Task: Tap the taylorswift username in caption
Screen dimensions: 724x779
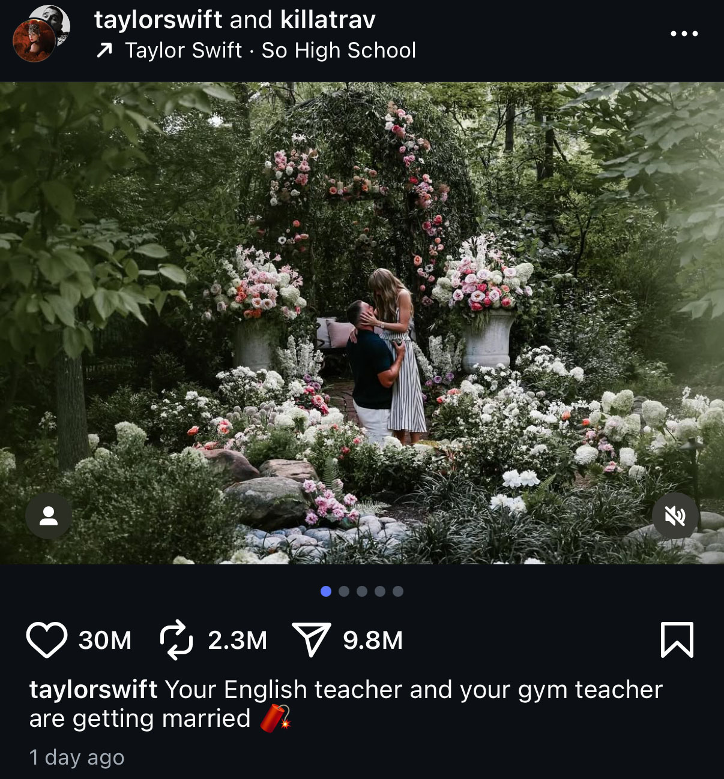Action: point(94,690)
